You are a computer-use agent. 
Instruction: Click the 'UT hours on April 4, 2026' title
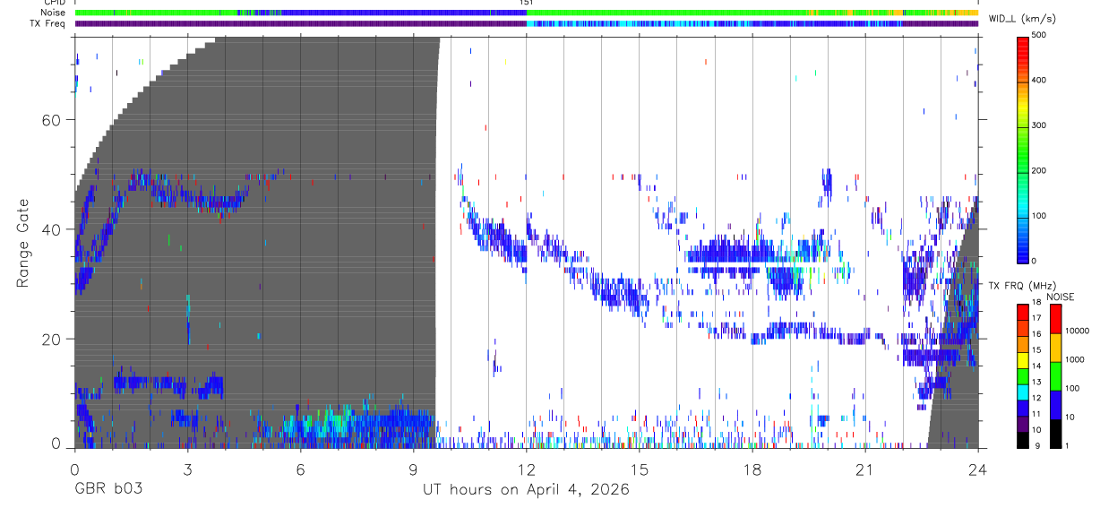coord(527,490)
